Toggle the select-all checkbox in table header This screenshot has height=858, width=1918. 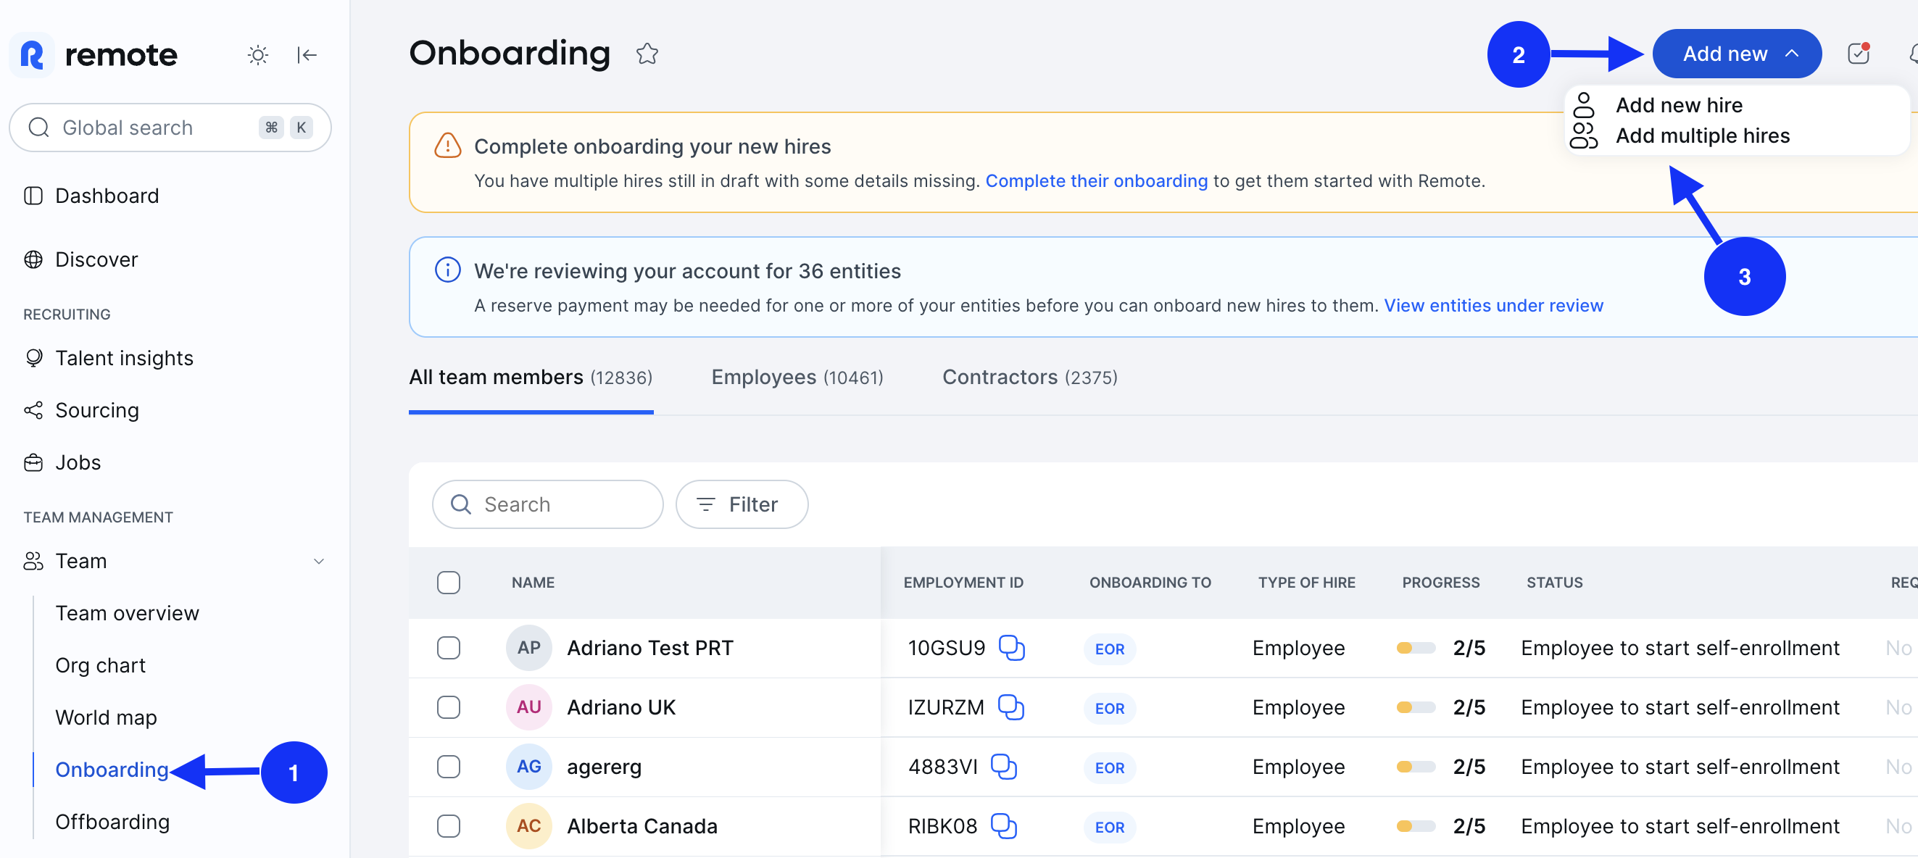tap(448, 583)
